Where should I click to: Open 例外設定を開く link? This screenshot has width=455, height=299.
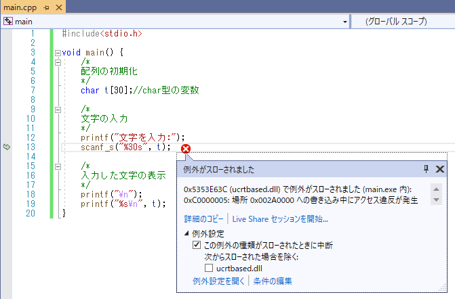[x=218, y=281]
